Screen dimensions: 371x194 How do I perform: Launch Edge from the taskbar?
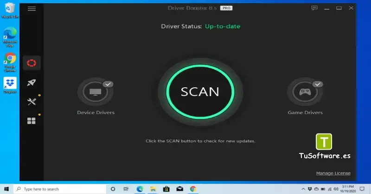(140, 189)
